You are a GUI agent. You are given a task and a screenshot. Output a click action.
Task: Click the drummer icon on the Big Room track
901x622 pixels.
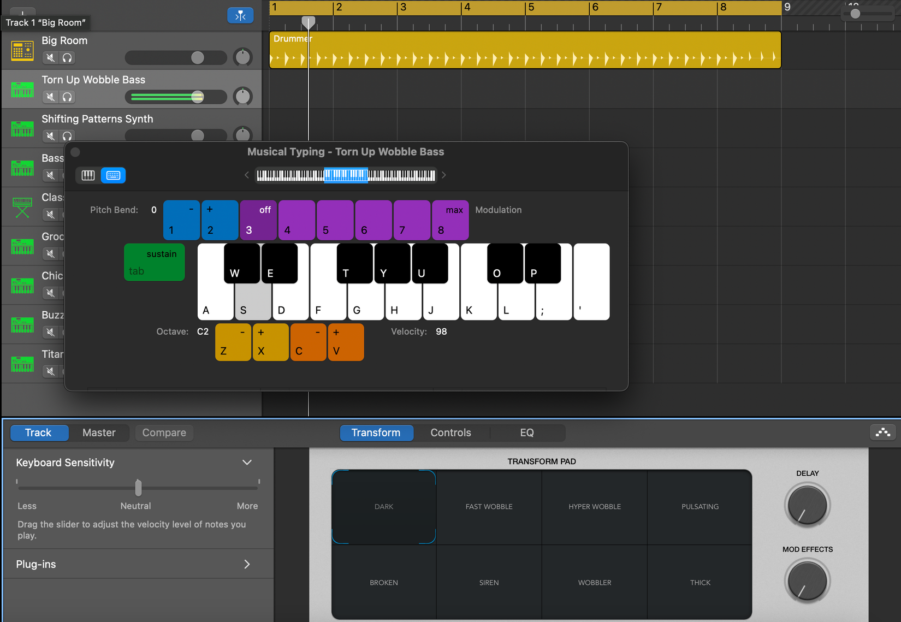22,50
